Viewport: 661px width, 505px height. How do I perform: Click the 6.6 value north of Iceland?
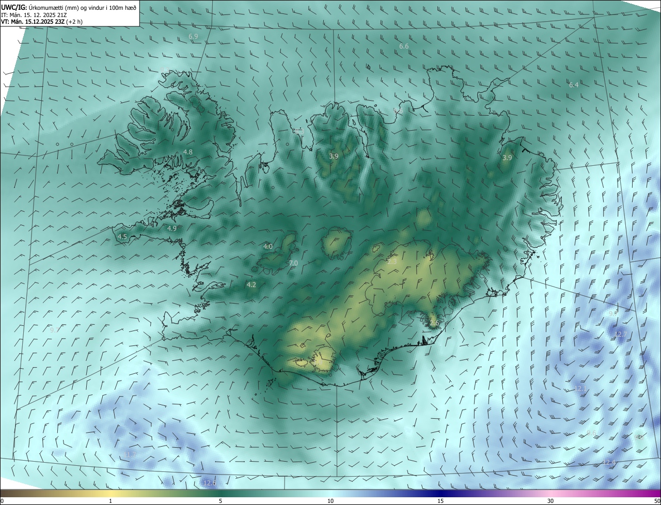404,46
